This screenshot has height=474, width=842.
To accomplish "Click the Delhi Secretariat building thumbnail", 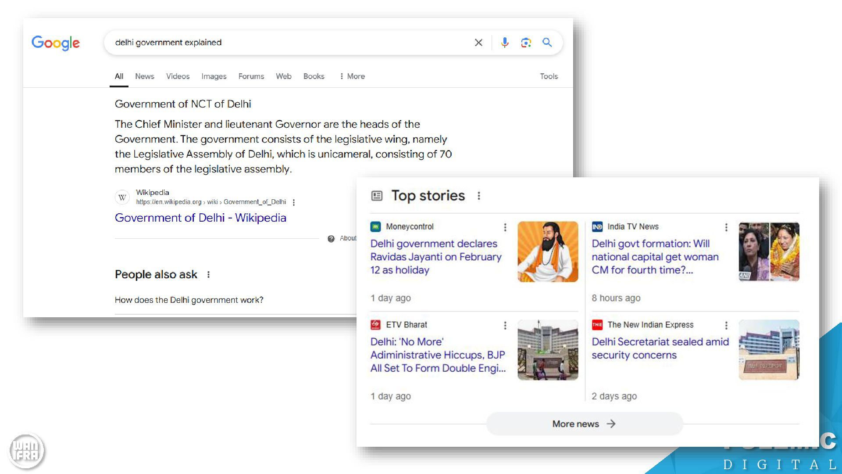I will (x=769, y=350).
